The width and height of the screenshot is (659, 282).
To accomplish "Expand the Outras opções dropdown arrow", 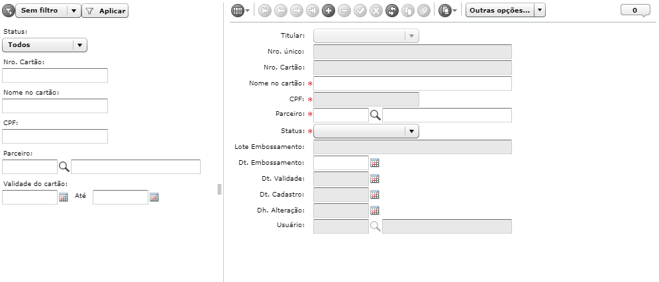I will [540, 11].
